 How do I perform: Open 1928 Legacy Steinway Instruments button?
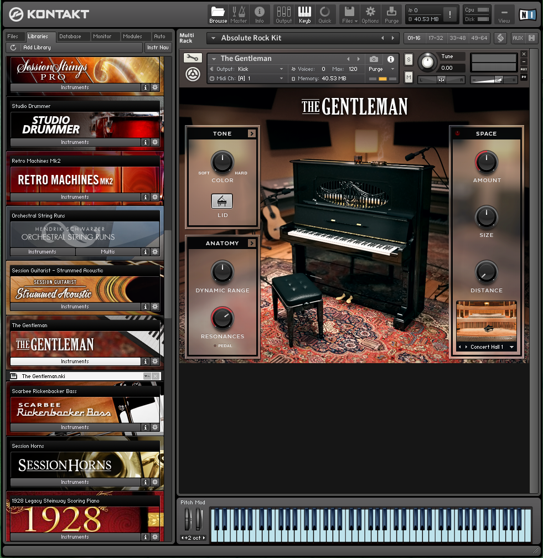[x=75, y=536]
